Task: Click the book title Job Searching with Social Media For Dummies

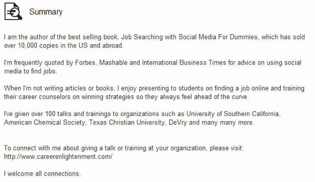Action: [189, 37]
